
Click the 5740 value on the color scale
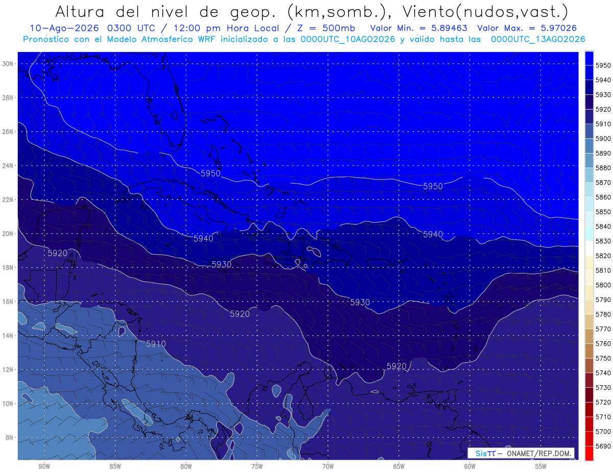(x=603, y=373)
